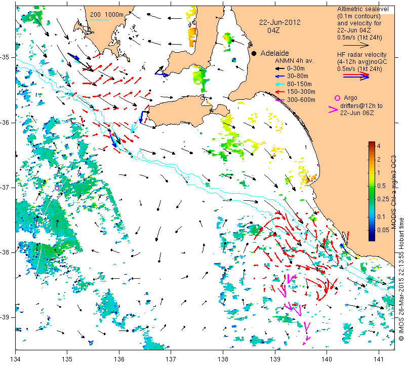This screenshot has width=405, height=365.
Task: Click the colorbar tick label '0.1'
Action: [x=381, y=217]
